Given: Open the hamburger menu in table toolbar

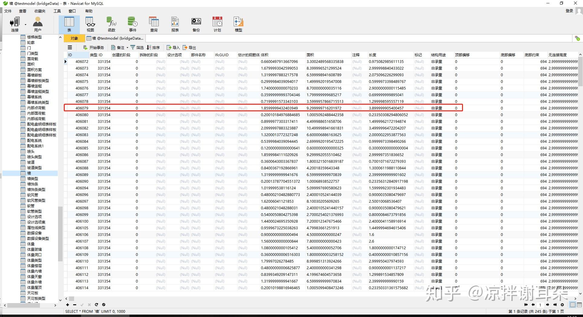Looking at the screenshot, I should (70, 47).
